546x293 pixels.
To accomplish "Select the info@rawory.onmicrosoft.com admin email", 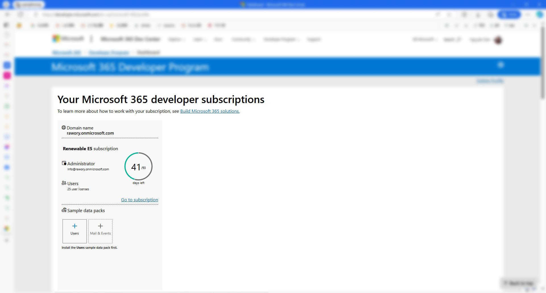I will 88,169.
